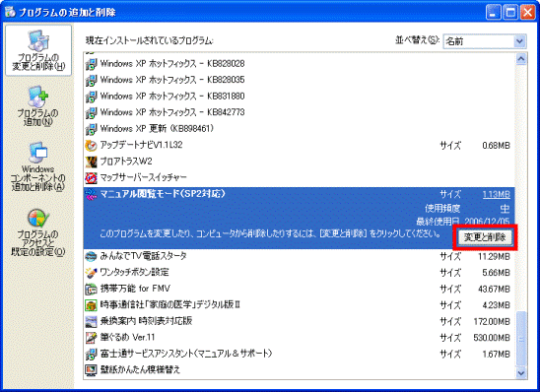Viewport: 540px width, 392px height.
Task: Click the 172.00MB size value
Action: 492,321
